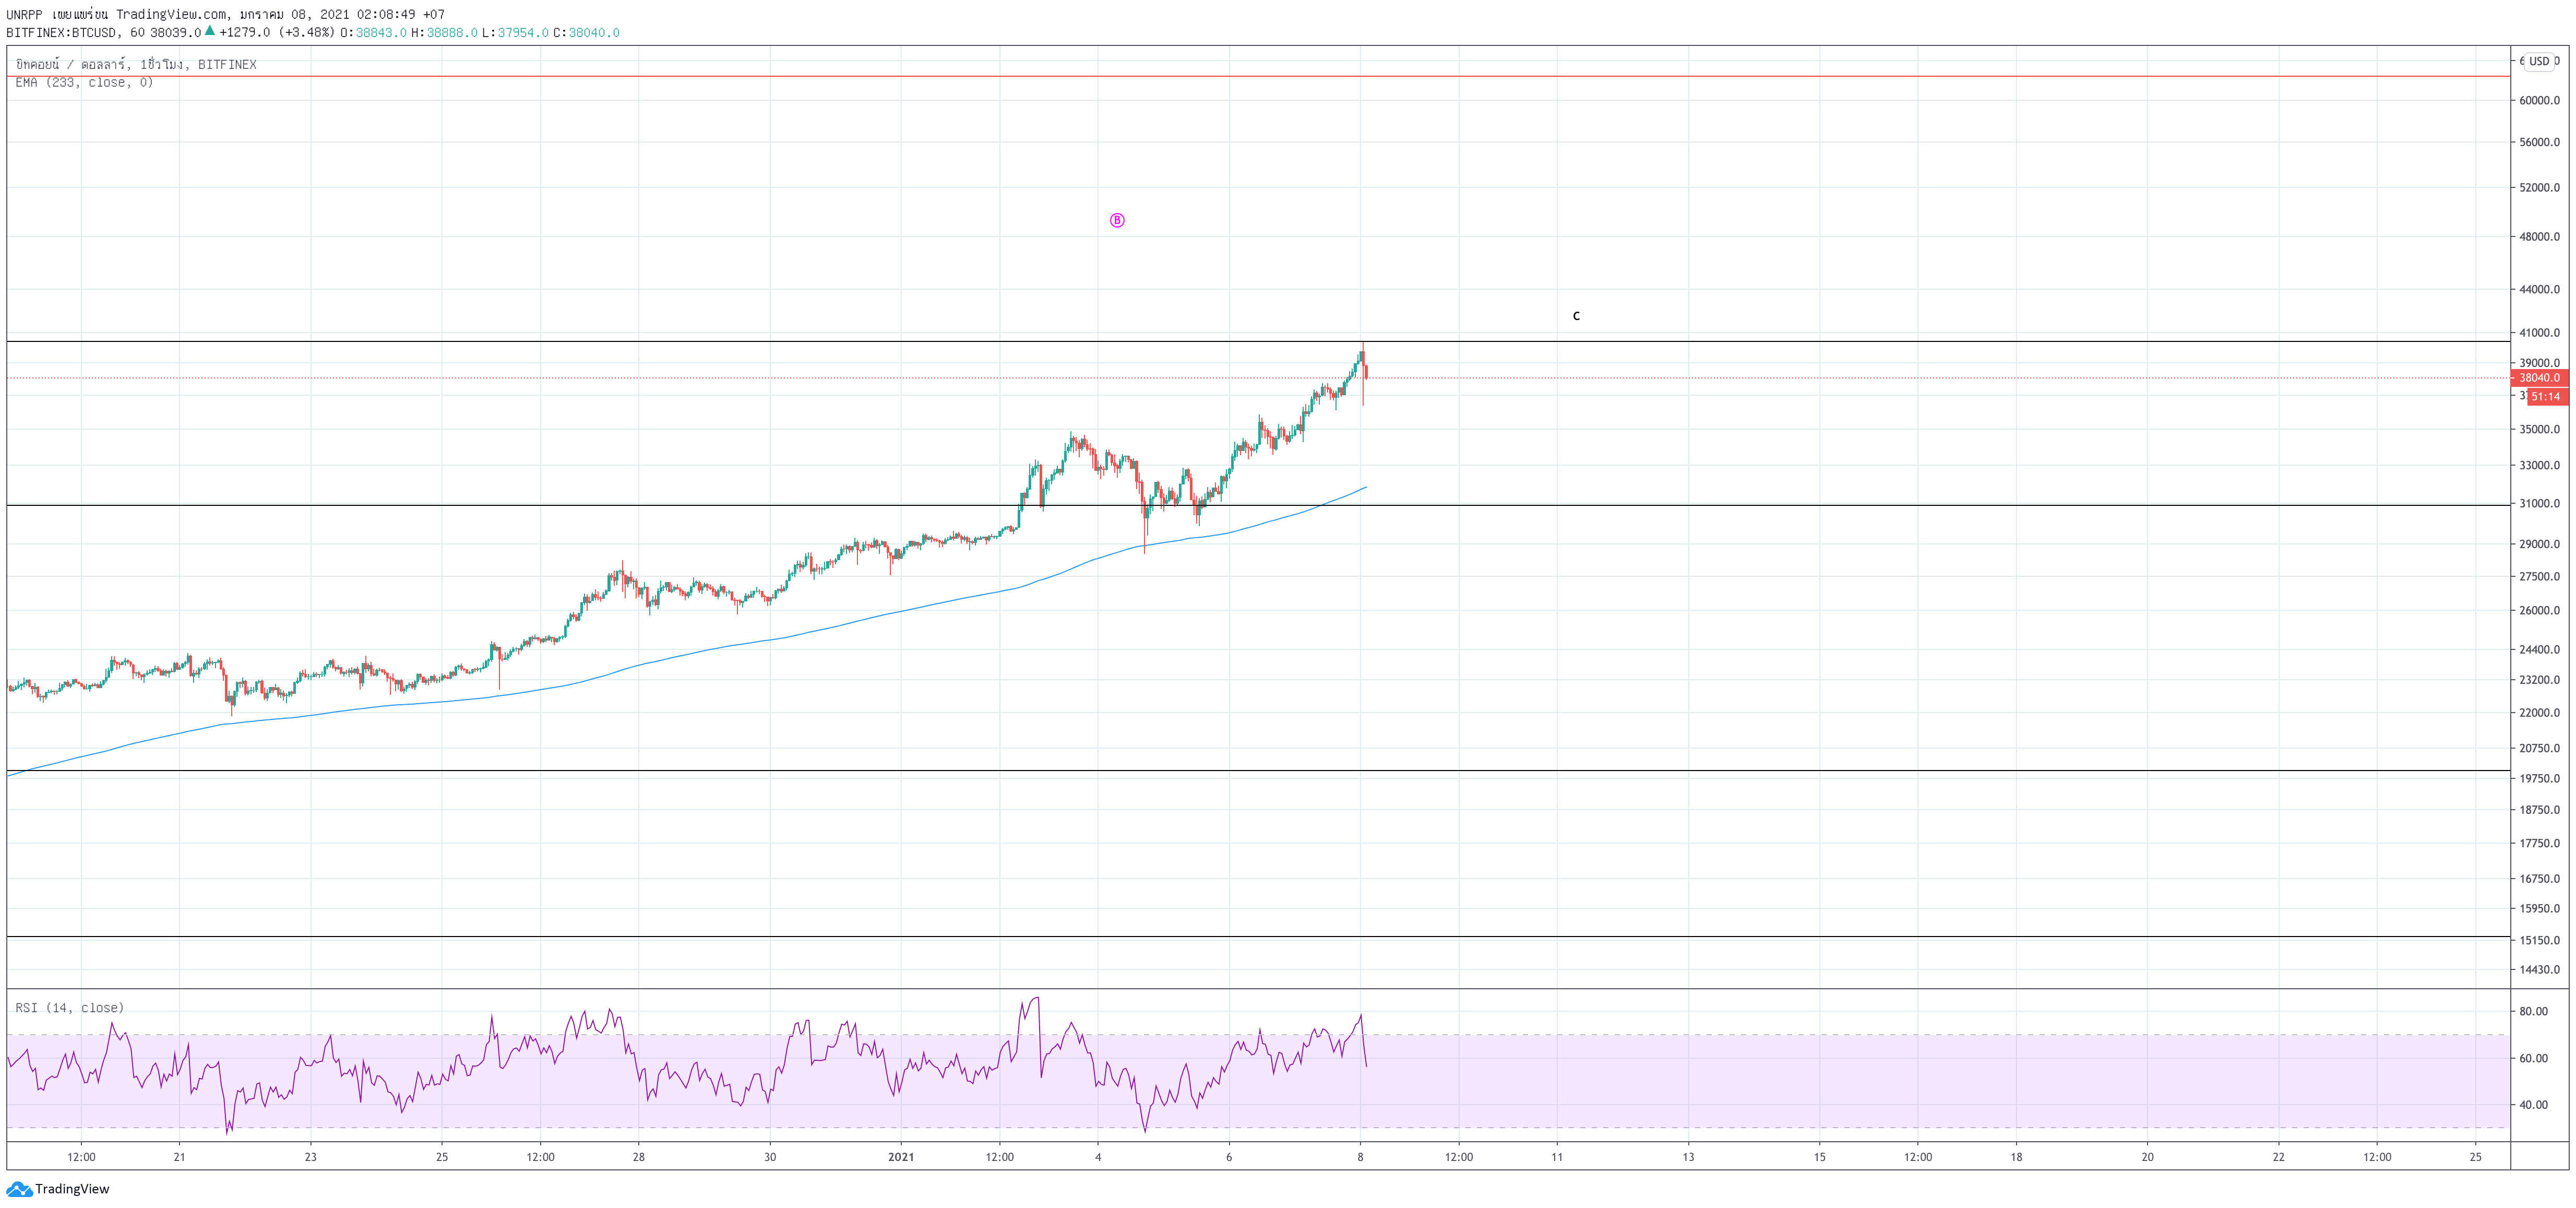This screenshot has height=1208, width=2576.
Task: Click the TradingView text link at bottom left
Action: [72, 1189]
